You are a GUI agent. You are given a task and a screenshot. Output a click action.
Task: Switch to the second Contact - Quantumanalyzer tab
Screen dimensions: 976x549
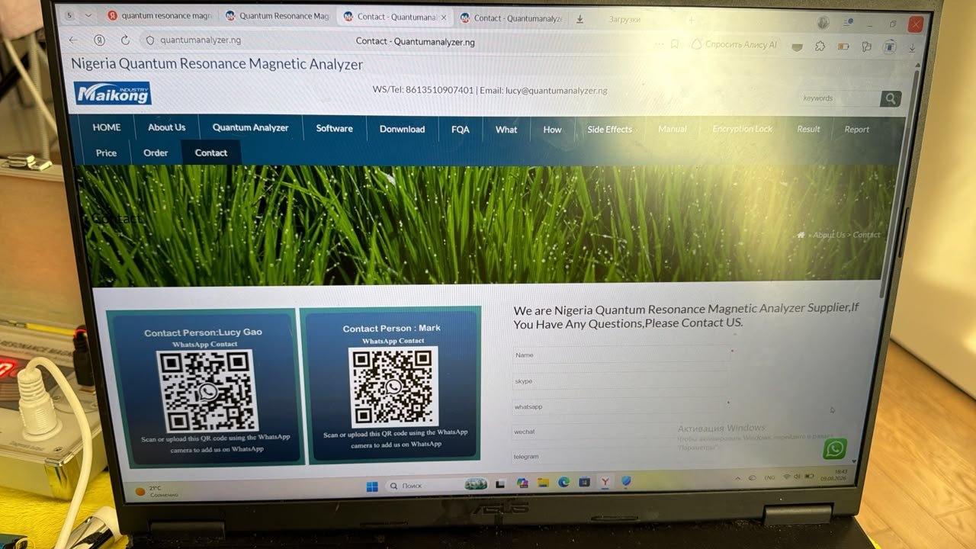pos(511,18)
